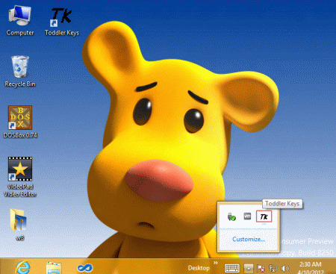Select the w8 folder on desktop
The width and height of the screenshot is (336, 274).
[19, 225]
